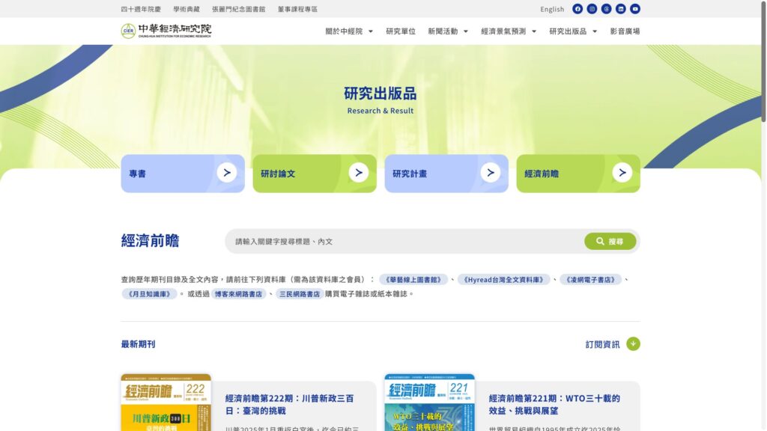The image size is (767, 431).
Task: Open the 研究出版品 dropdown in navigation
Action: [573, 31]
